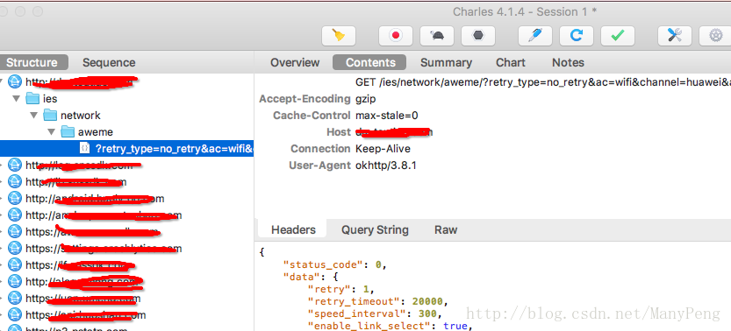The image size is (731, 331).
Task: Click the Cache-Control max-stale=0 header row
Action: [346, 116]
